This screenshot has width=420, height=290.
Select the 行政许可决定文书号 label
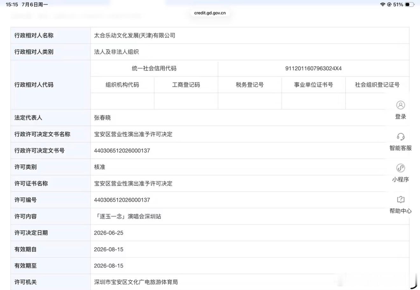click(x=39, y=151)
